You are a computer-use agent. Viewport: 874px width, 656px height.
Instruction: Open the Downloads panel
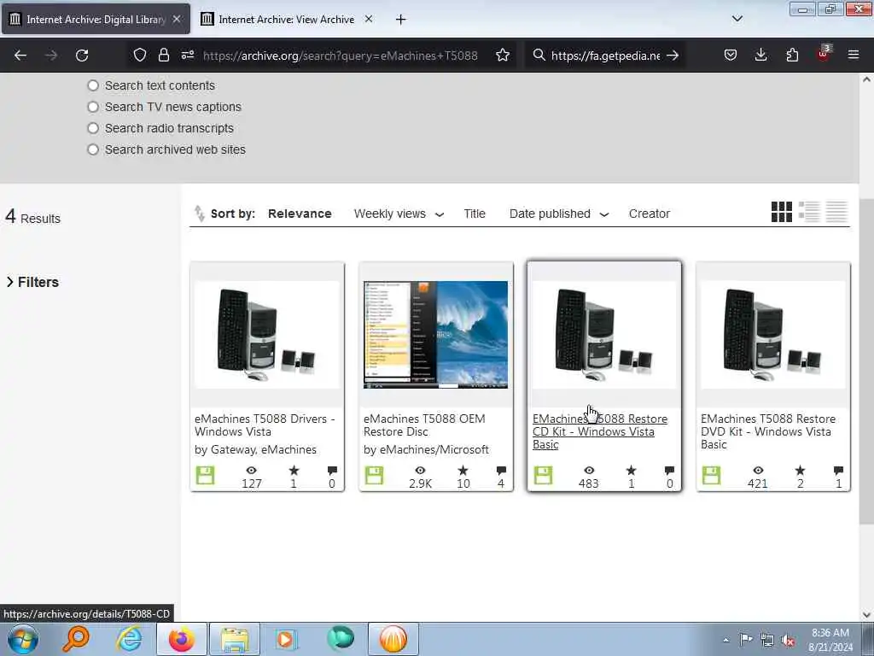(x=760, y=55)
